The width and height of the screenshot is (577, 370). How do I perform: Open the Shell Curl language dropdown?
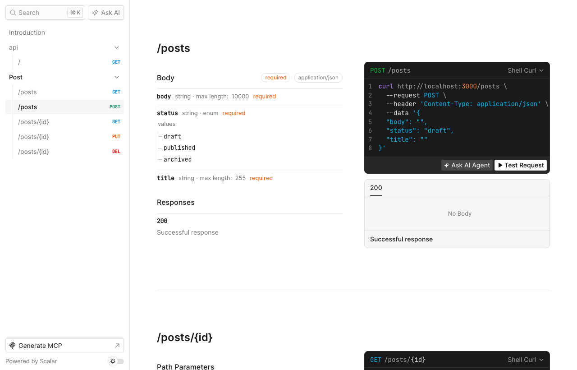click(x=525, y=70)
